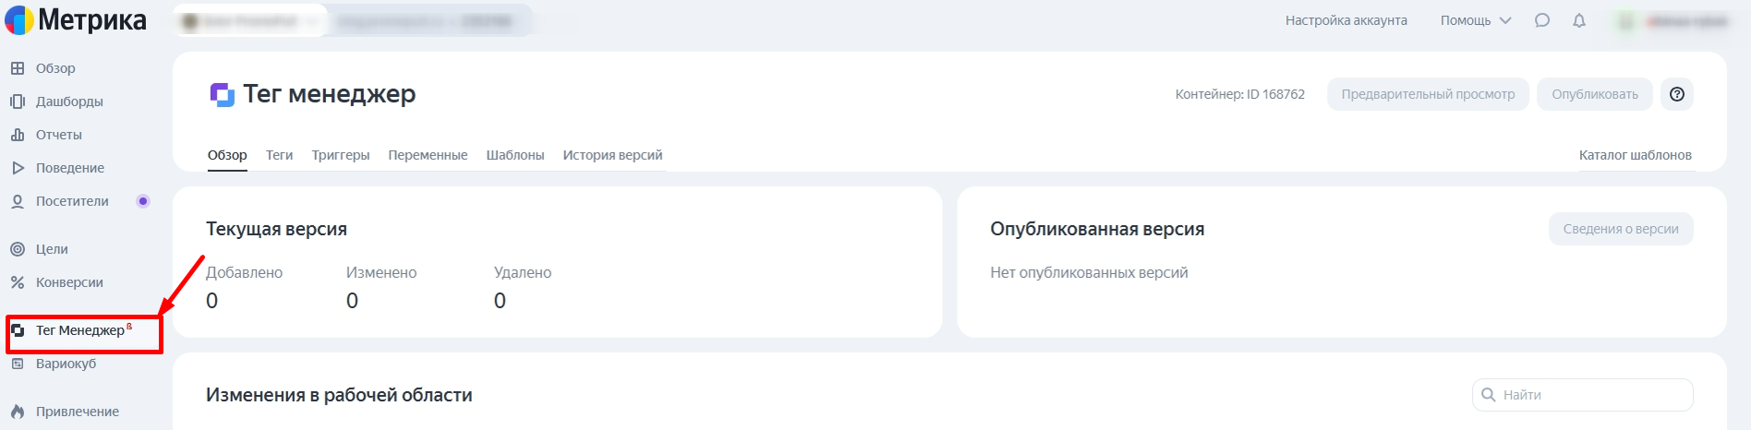The width and height of the screenshot is (1751, 430).
Task: Open Дашборды from the sidebar
Action: 68,102
